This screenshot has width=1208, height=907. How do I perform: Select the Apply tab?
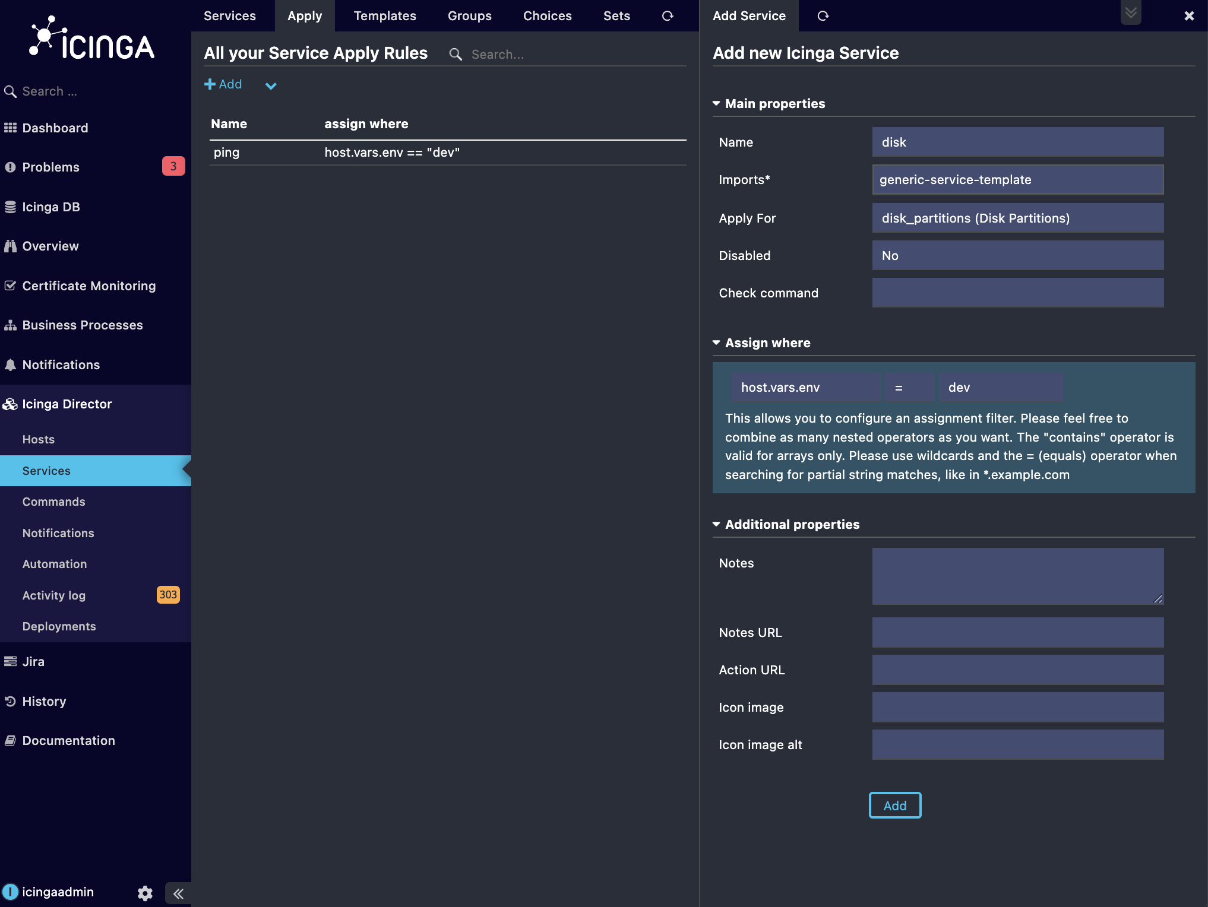click(x=305, y=16)
